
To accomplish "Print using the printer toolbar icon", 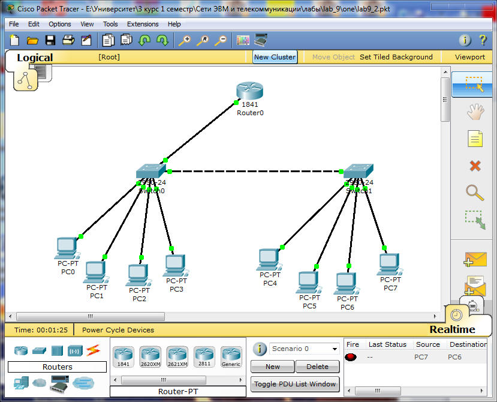I will click(68, 40).
